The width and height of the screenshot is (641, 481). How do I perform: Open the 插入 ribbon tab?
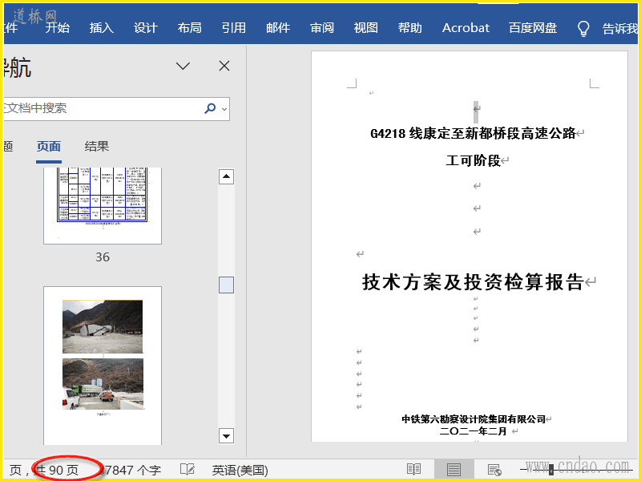(102, 28)
